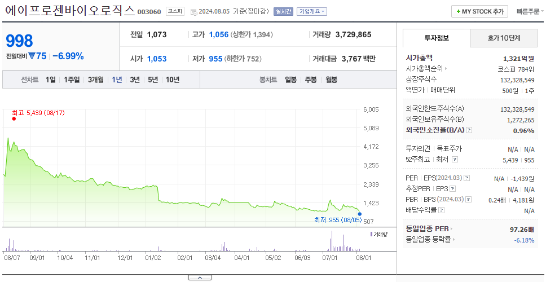Click help icon beside PBR BPS(2024.03)
This screenshot has width=546, height=282.
469,200
